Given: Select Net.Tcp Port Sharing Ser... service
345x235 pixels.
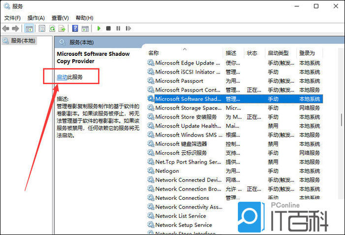Looking at the screenshot, I should (188, 162).
